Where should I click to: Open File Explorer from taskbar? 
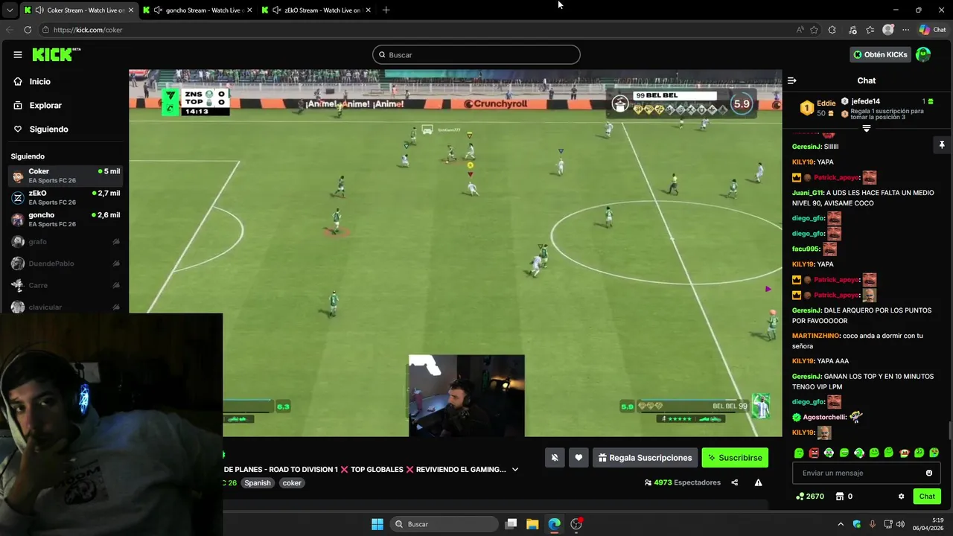pos(532,524)
